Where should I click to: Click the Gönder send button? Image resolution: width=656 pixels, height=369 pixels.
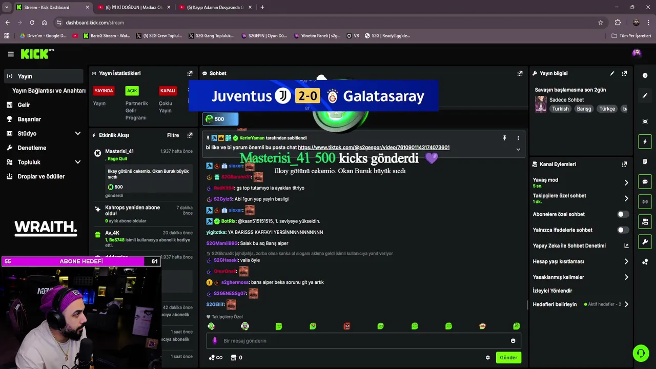point(508,358)
